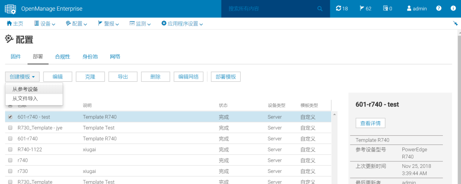The width and height of the screenshot is (461, 184).
Task: Choose 从文件导入 from the dropdown
Action: click(34, 99)
